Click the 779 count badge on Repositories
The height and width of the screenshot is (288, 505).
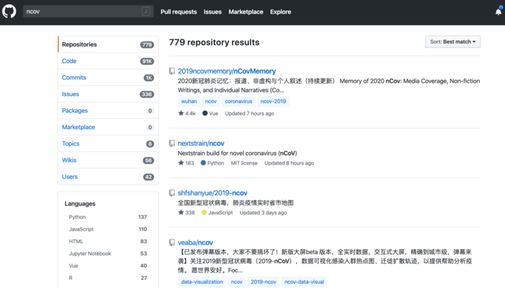(x=147, y=45)
